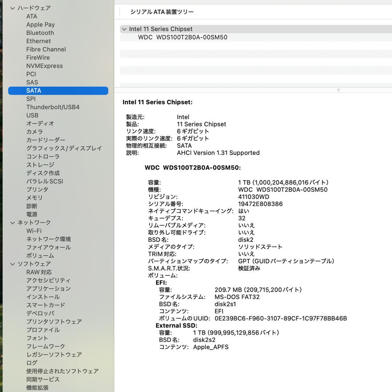Select ATA in the hardware sidebar
Screen dimensions: 392x392
(x=32, y=16)
